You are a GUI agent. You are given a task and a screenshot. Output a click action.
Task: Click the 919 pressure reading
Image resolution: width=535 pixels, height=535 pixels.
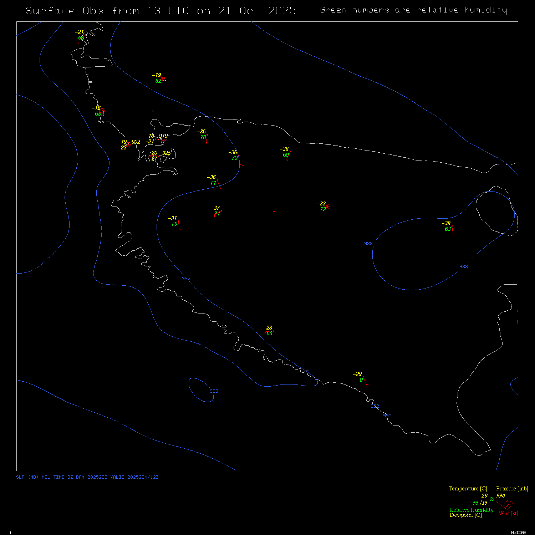coord(163,136)
